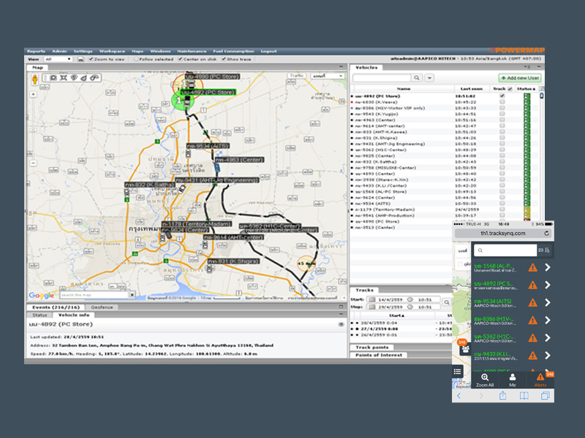Viewport: 585px width, 438px height.
Task: Expand chevron for 5362 (H1C-...) on phone
Action: (547, 338)
